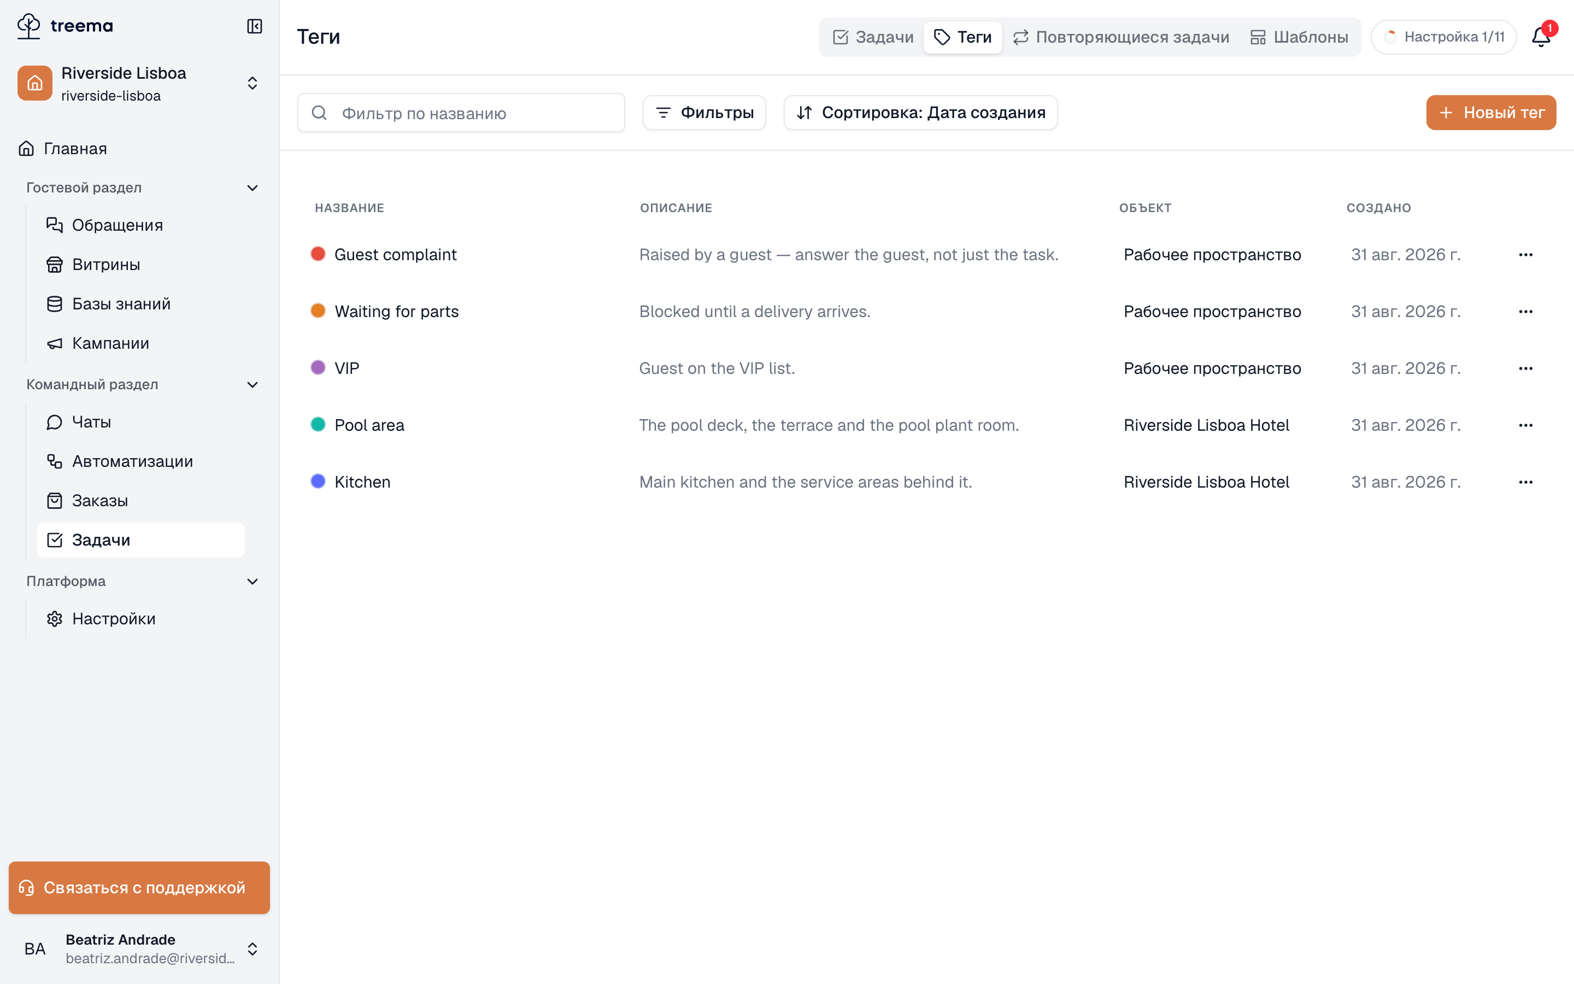Open more options for Kitchen tag

pyautogui.click(x=1526, y=482)
